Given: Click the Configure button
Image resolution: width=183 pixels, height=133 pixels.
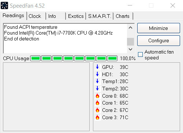Looking at the screenshot, I should [x=158, y=40].
